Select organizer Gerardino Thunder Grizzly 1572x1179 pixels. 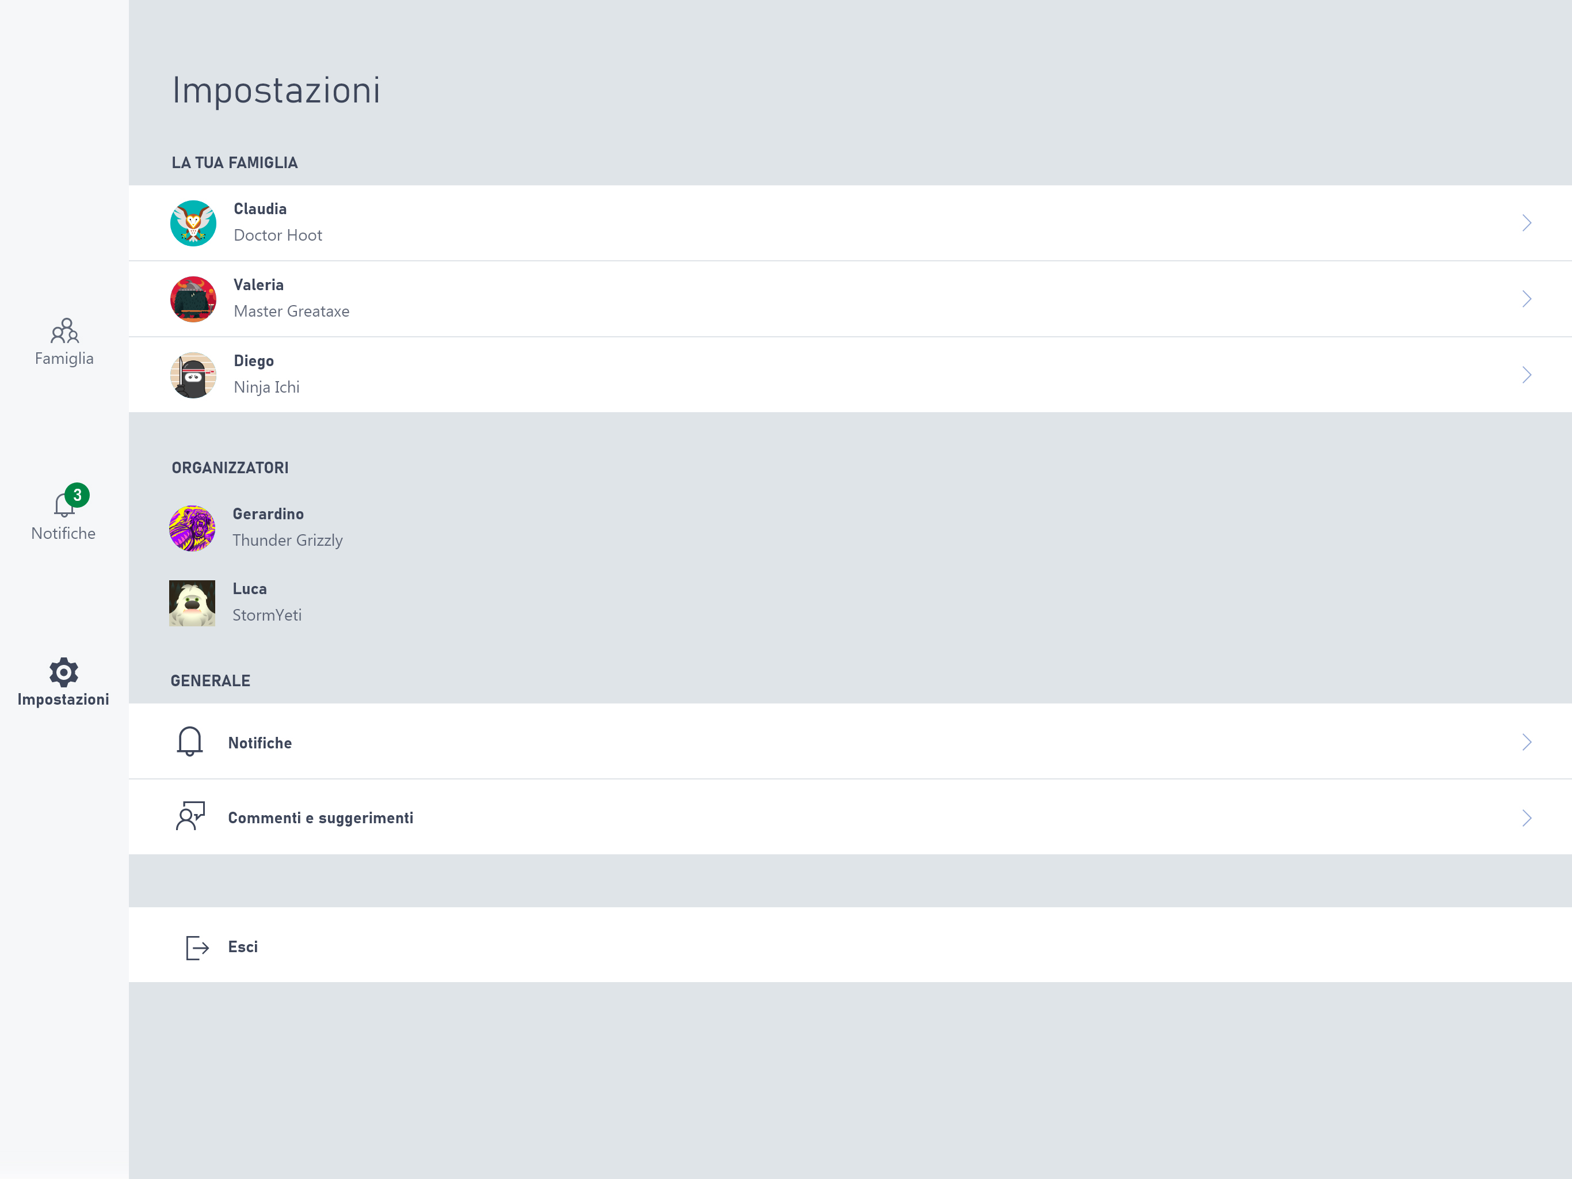coord(256,528)
